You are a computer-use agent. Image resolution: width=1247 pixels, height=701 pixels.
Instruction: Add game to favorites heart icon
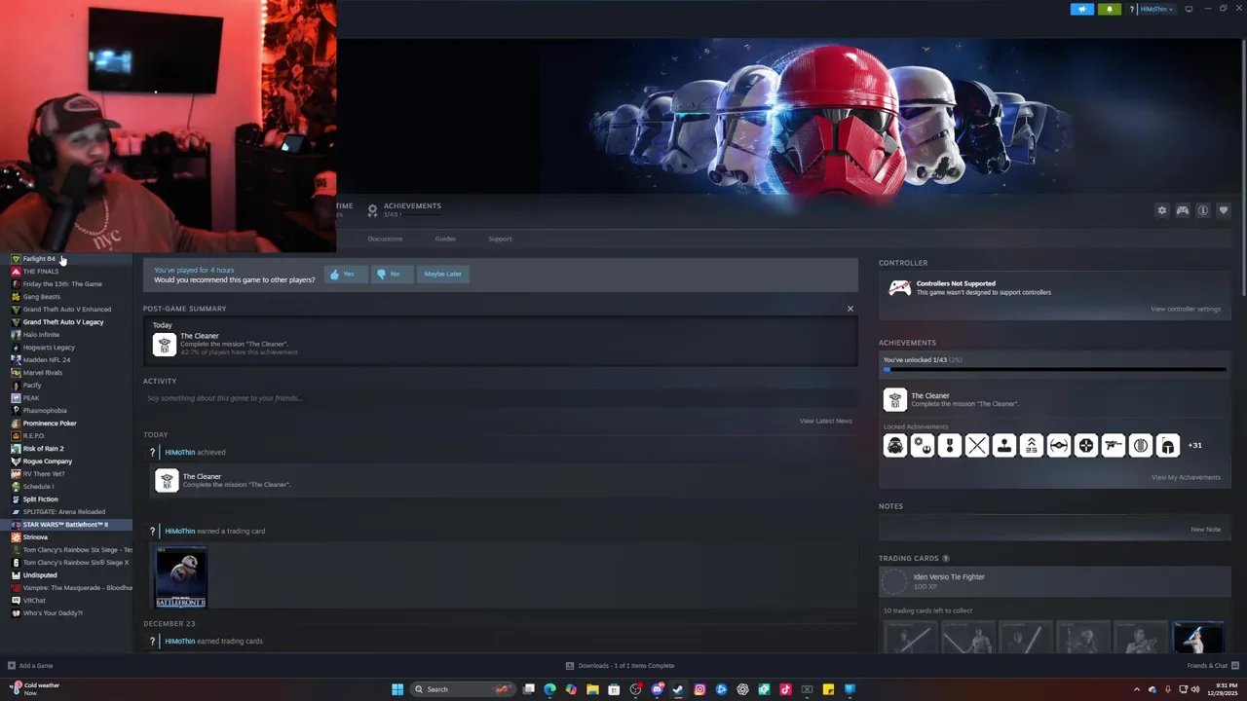pyautogui.click(x=1224, y=210)
